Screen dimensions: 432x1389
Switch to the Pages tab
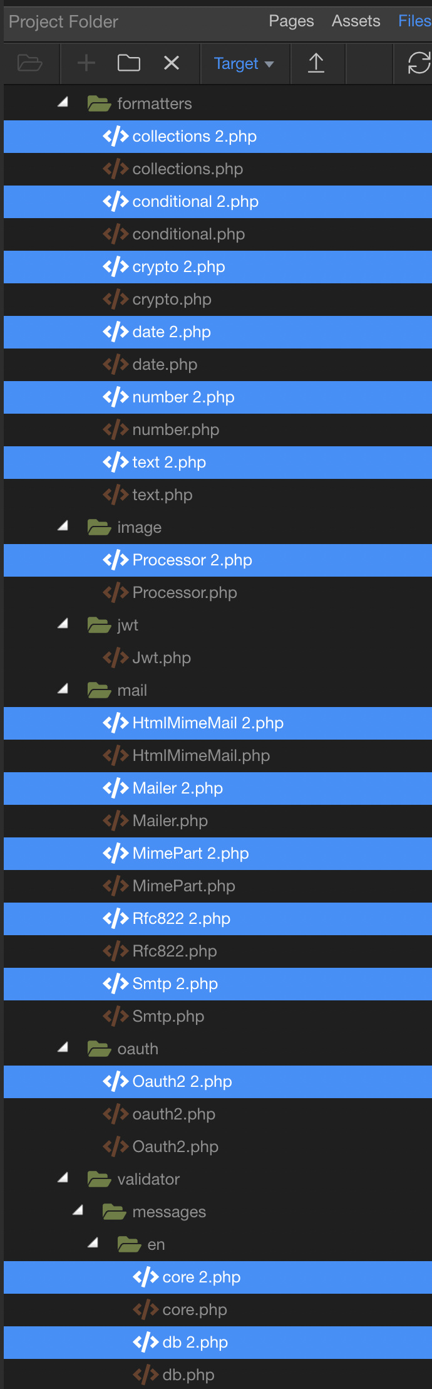coord(291,21)
